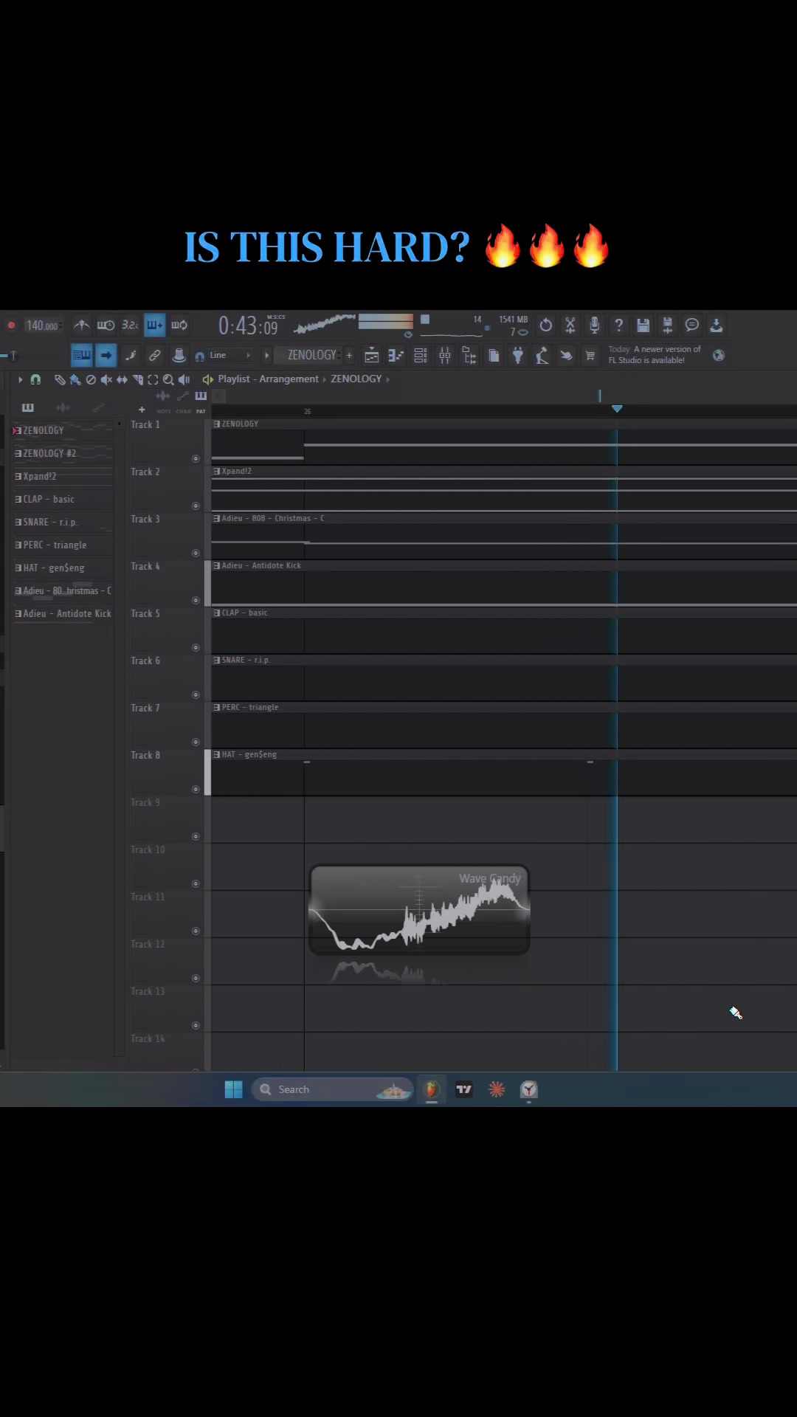
Task: Click the newer version of FL Studio notice
Action: [655, 355]
